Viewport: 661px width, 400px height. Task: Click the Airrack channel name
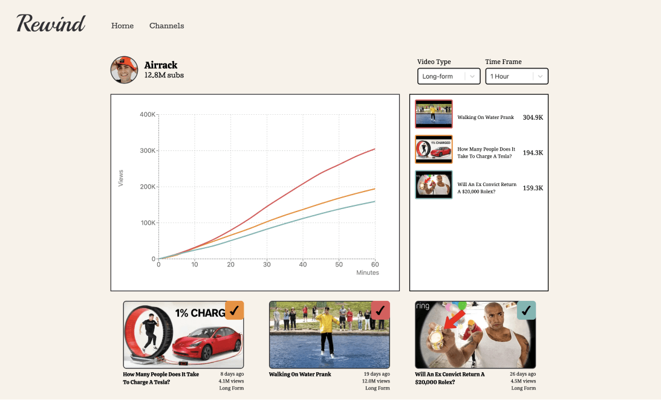pyautogui.click(x=161, y=65)
